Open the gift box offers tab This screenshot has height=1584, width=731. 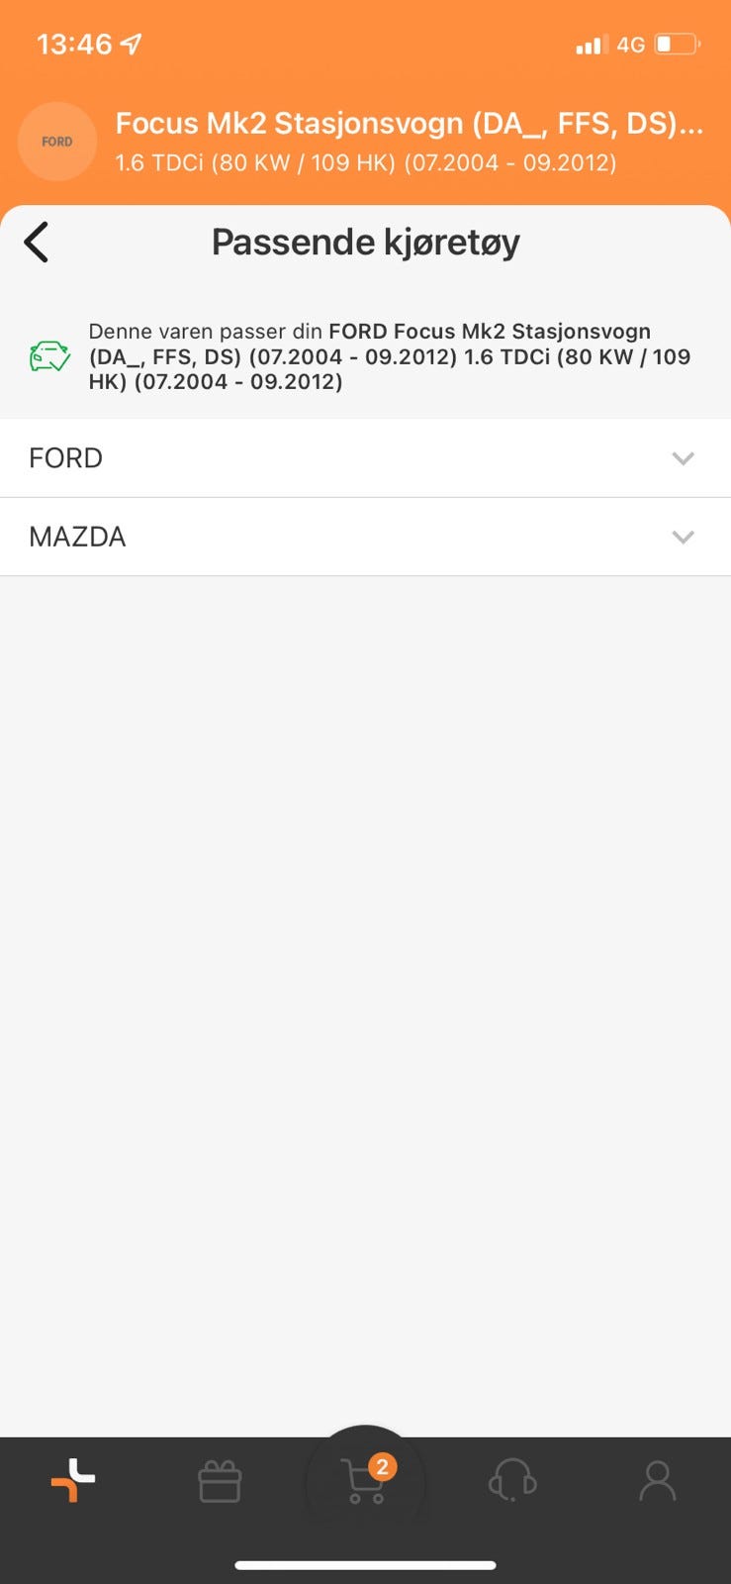[x=220, y=1482]
